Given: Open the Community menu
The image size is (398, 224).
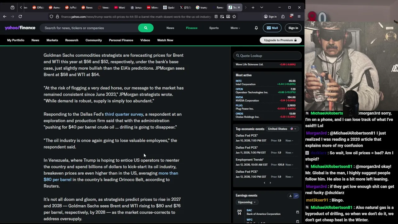Looking at the screenshot, I should pos(94,40).
